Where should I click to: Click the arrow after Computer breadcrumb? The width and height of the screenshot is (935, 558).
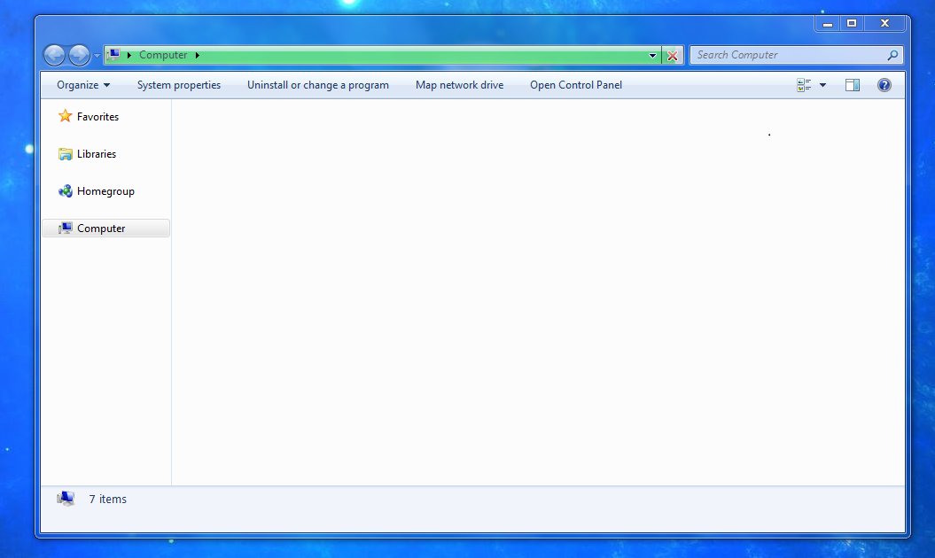(198, 56)
